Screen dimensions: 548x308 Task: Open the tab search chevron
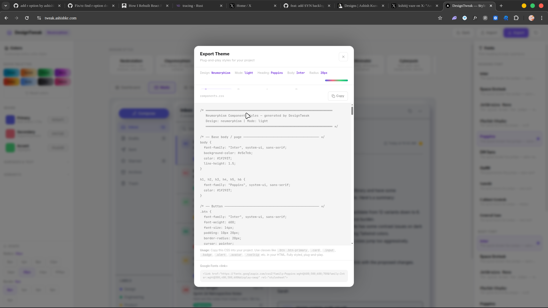coord(5,5)
